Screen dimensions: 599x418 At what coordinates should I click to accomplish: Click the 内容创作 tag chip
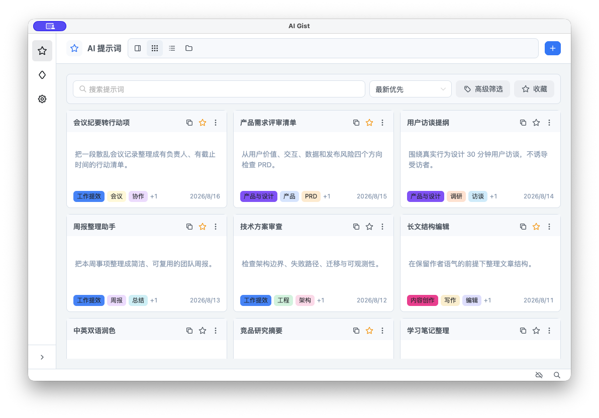click(x=423, y=300)
